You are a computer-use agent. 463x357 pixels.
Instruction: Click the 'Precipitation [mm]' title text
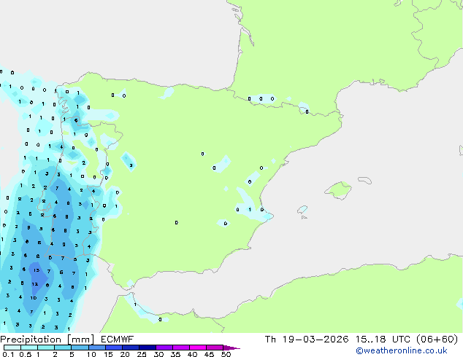click(47, 340)
